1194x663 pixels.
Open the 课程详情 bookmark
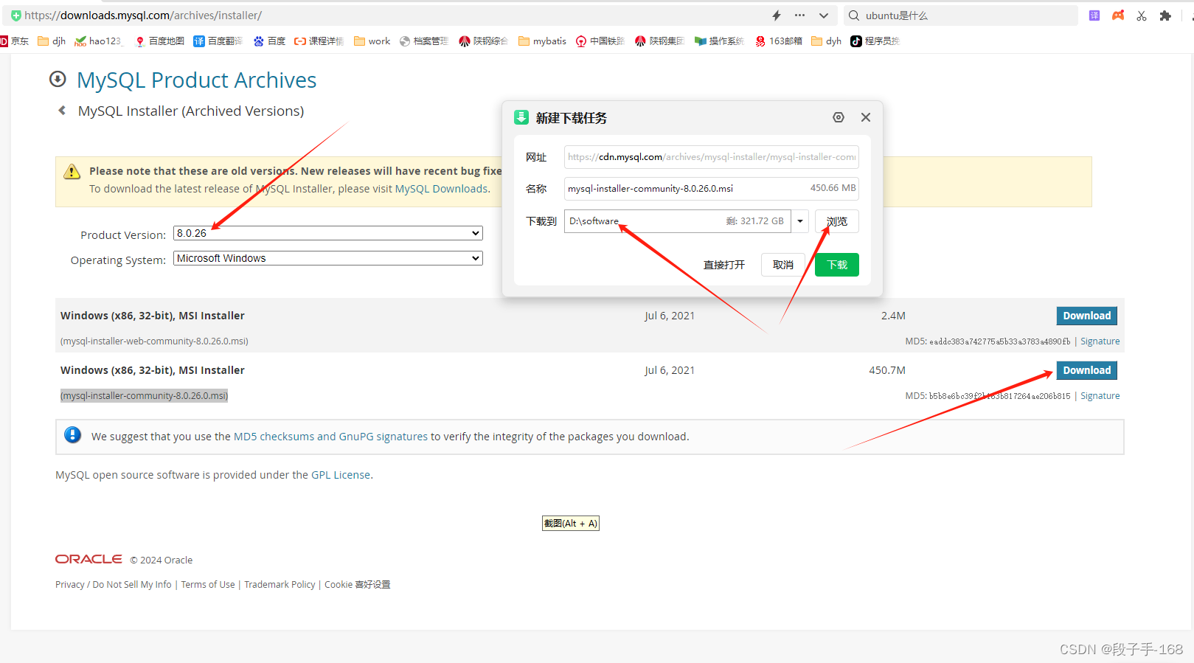(319, 41)
